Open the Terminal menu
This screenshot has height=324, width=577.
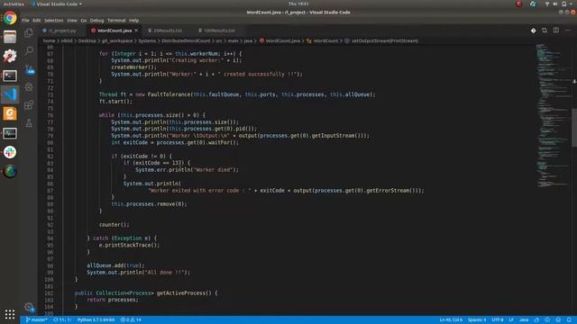point(116,21)
